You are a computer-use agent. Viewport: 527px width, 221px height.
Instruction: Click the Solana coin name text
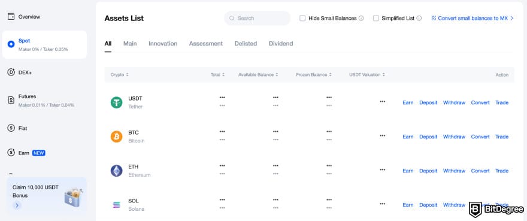coord(136,209)
